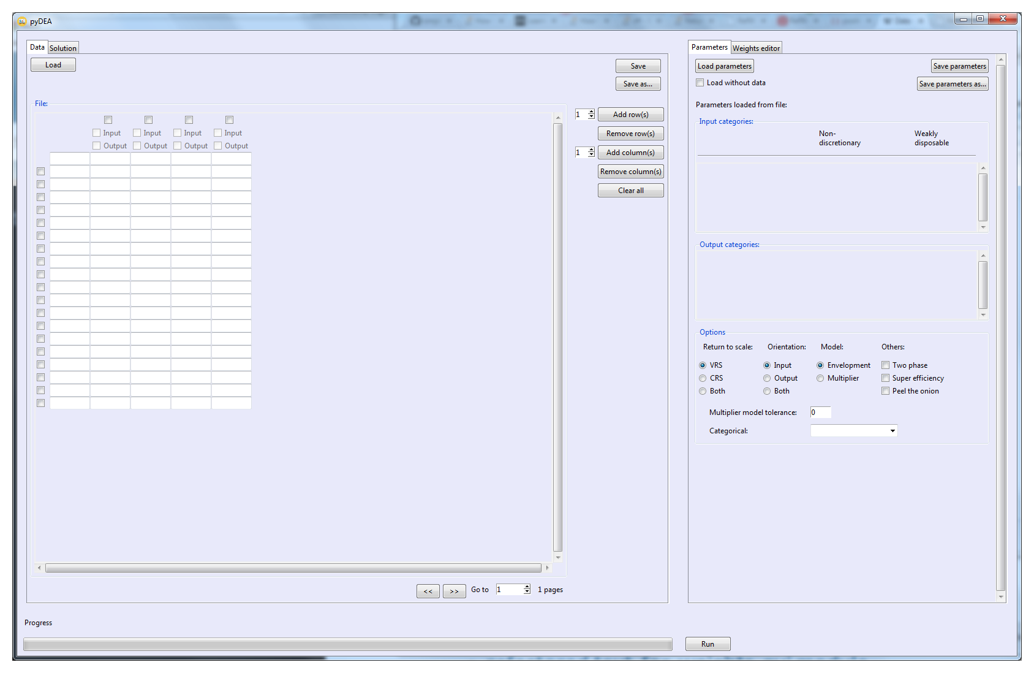
Task: Click Add column(s) button
Action: 631,153
